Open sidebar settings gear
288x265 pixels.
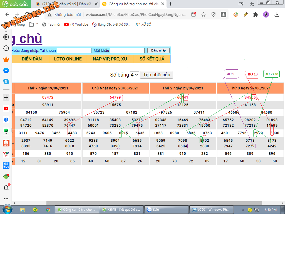click(6, 37)
